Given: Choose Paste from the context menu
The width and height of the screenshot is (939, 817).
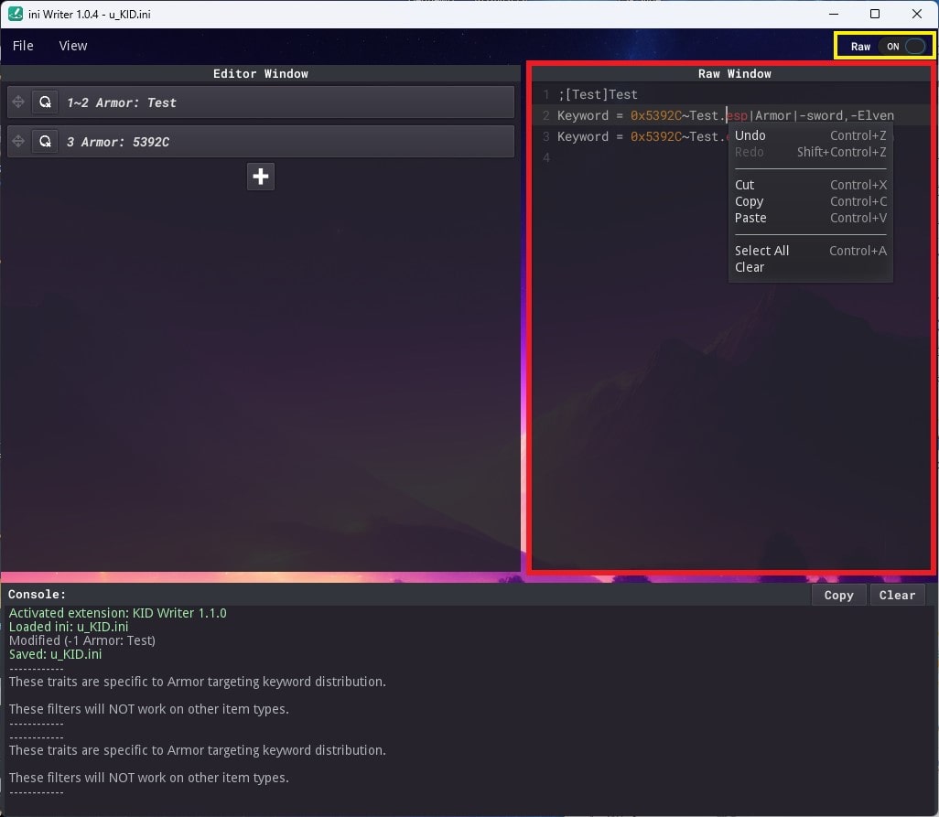Looking at the screenshot, I should (750, 218).
